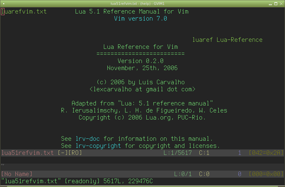
Task: Click the [042=0x2A] character code indicator
Action: pos(266,153)
